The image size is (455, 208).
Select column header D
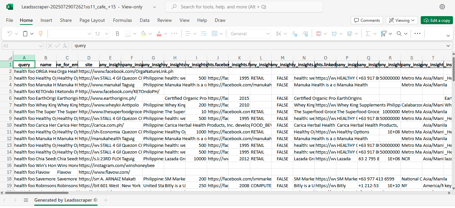point(88,58)
